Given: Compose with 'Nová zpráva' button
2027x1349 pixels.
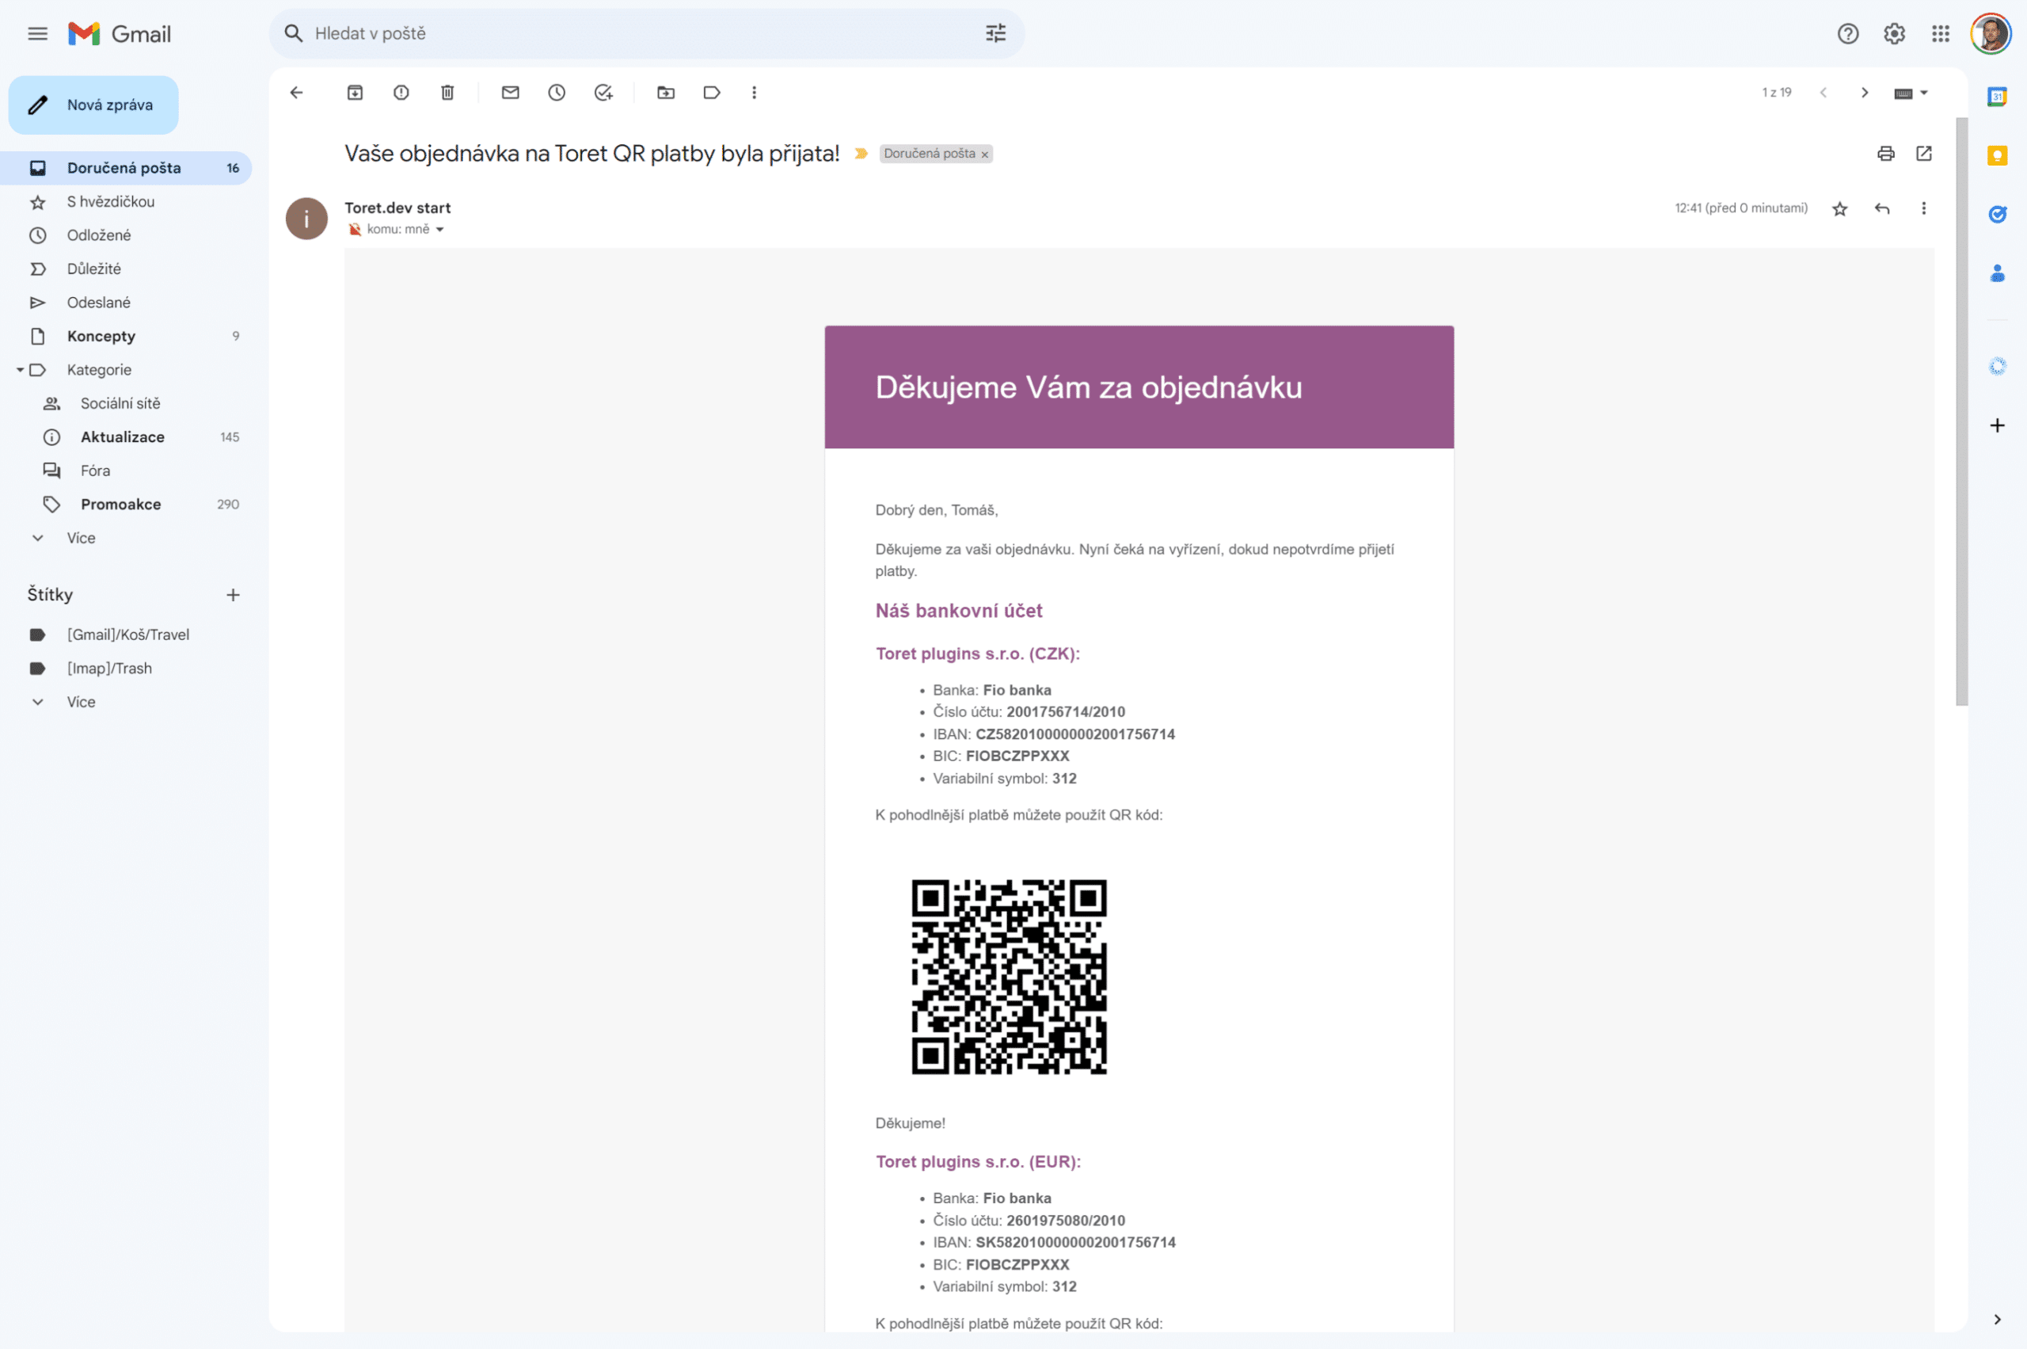Looking at the screenshot, I should coord(93,105).
